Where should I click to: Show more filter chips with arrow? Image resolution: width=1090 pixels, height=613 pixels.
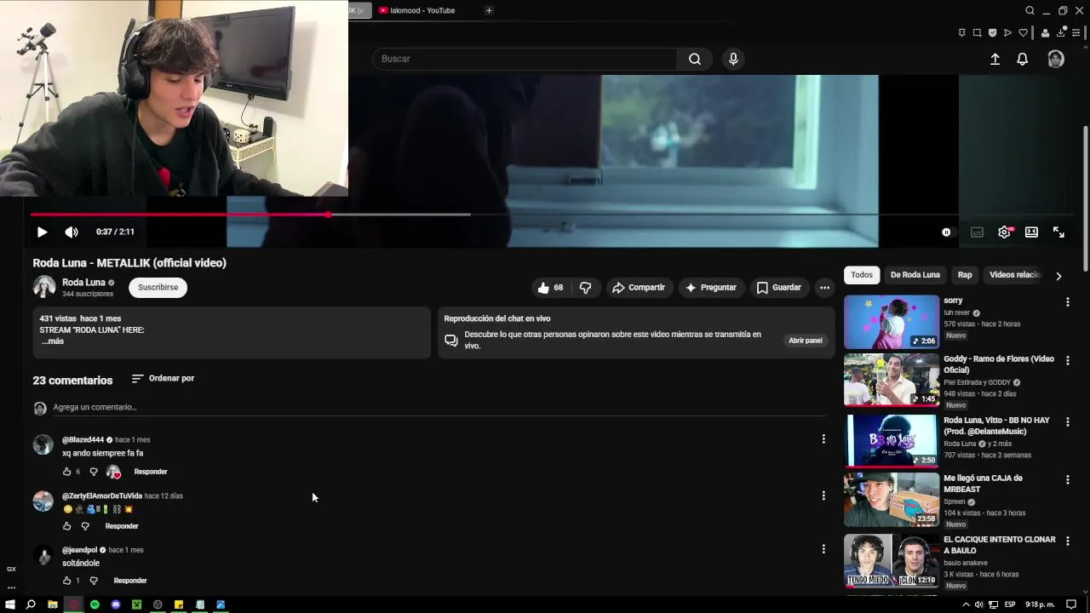coord(1058,276)
